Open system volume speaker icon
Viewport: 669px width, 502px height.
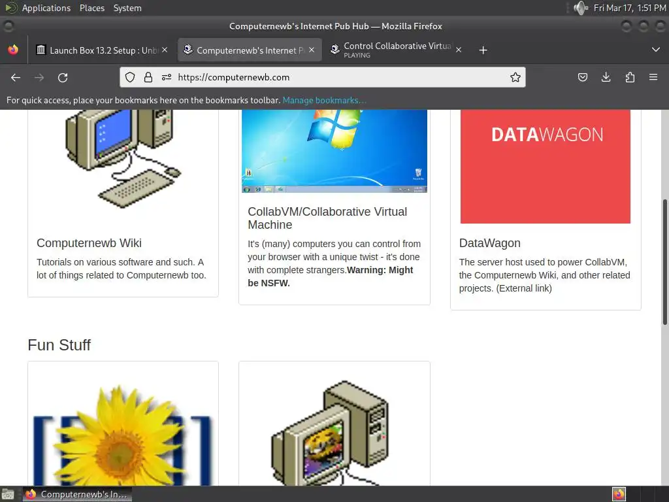click(581, 8)
